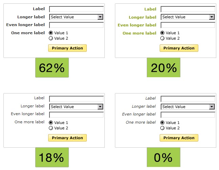Open Select Value dropdown in plain-label form

(76, 107)
